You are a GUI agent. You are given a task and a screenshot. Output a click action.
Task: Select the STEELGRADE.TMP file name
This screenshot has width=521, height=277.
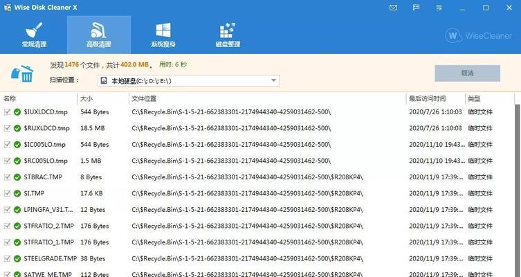[51, 258]
